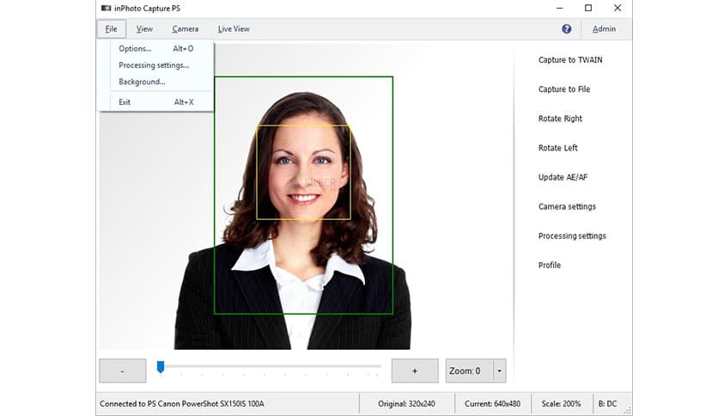This screenshot has width=718, height=416.
Task: Open the Camera menu
Action: 185,28
